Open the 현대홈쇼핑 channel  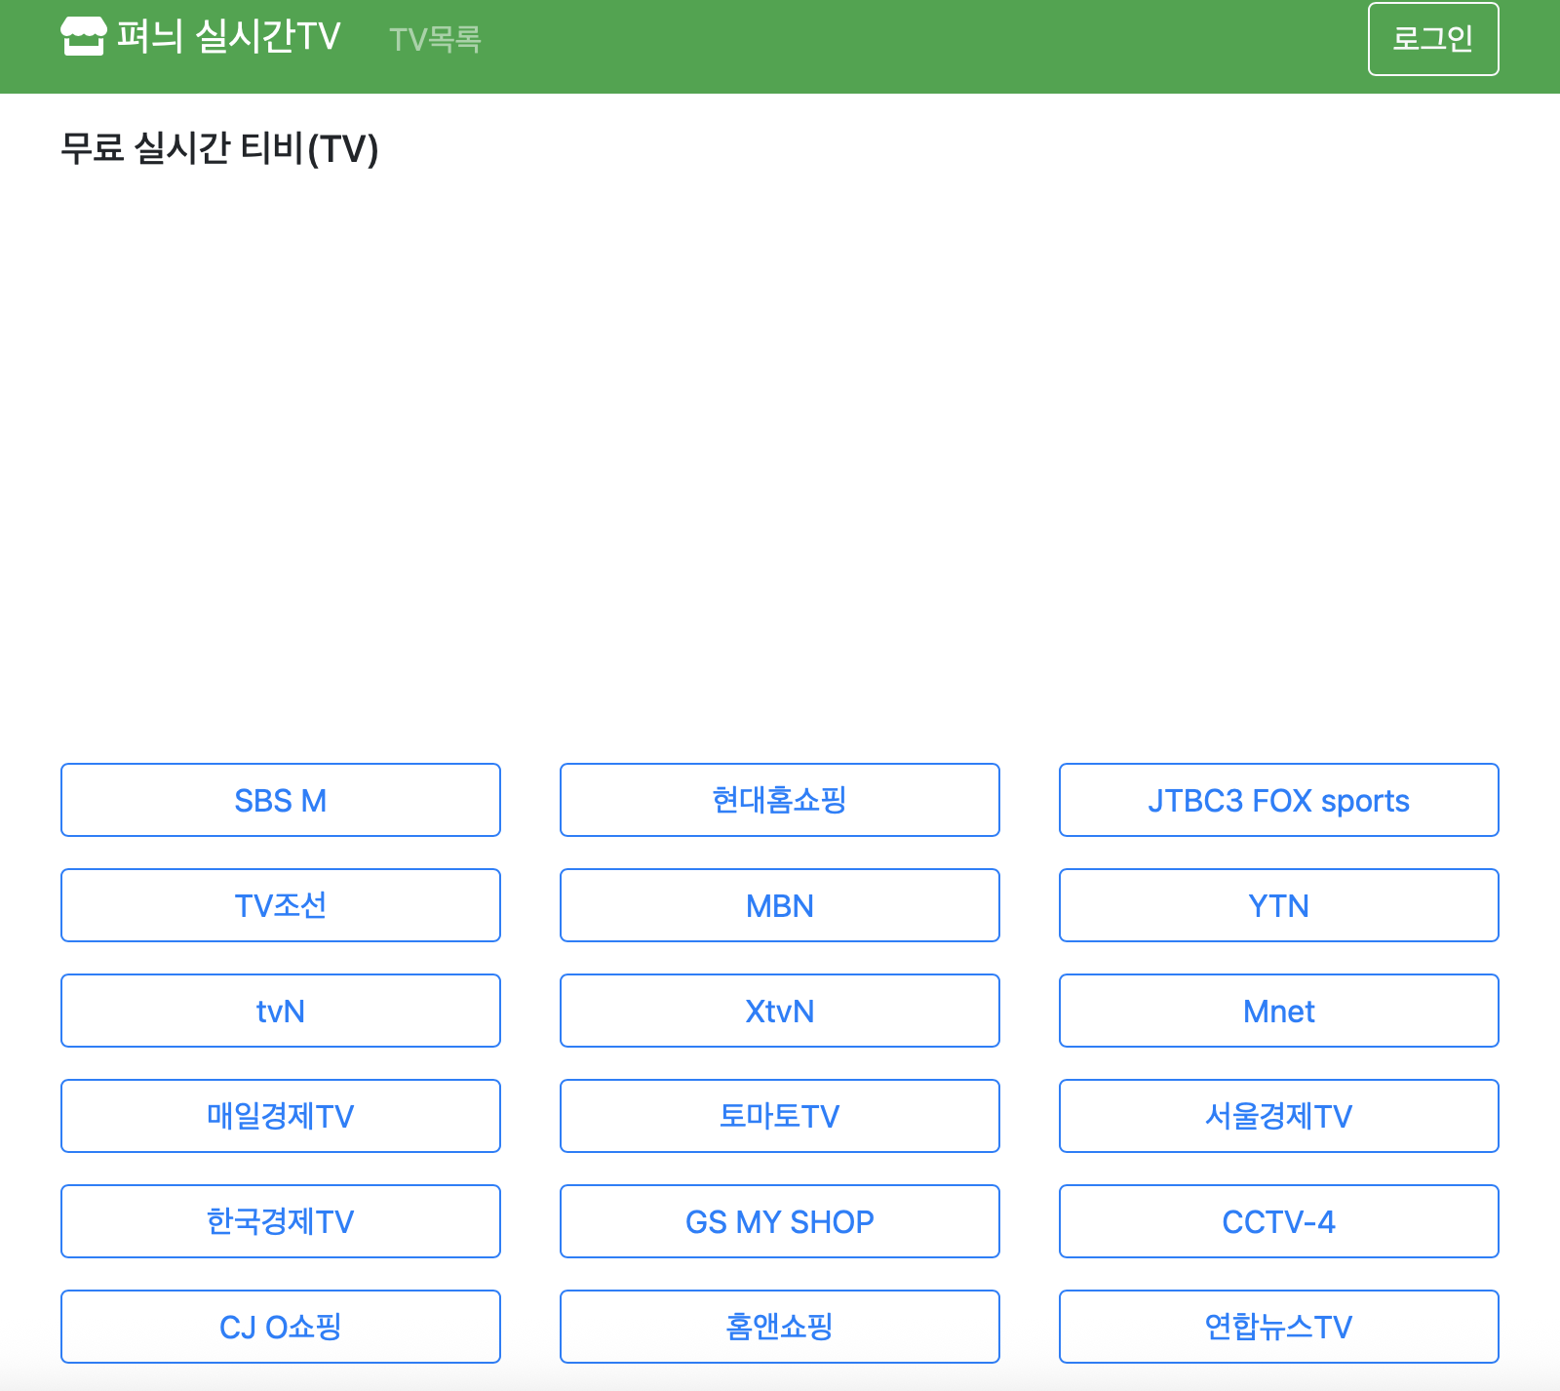click(780, 800)
